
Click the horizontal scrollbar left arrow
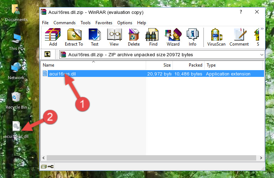pos(44,158)
